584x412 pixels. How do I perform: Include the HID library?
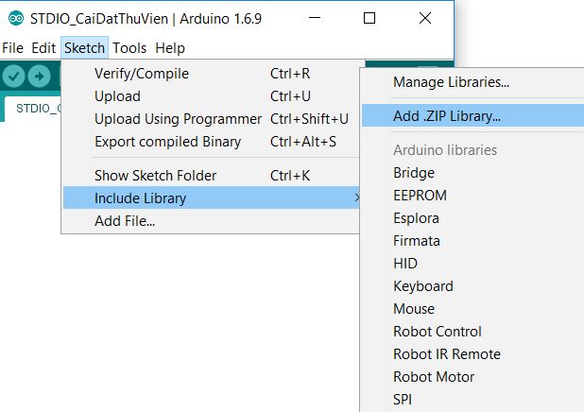(473, 264)
